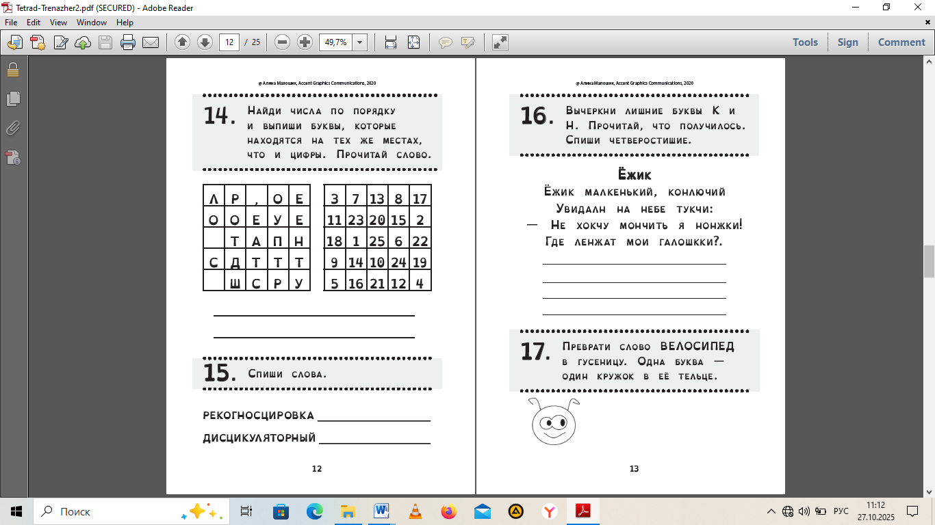Toggle fit to window width mode
This screenshot has height=525, width=935.
(391, 42)
